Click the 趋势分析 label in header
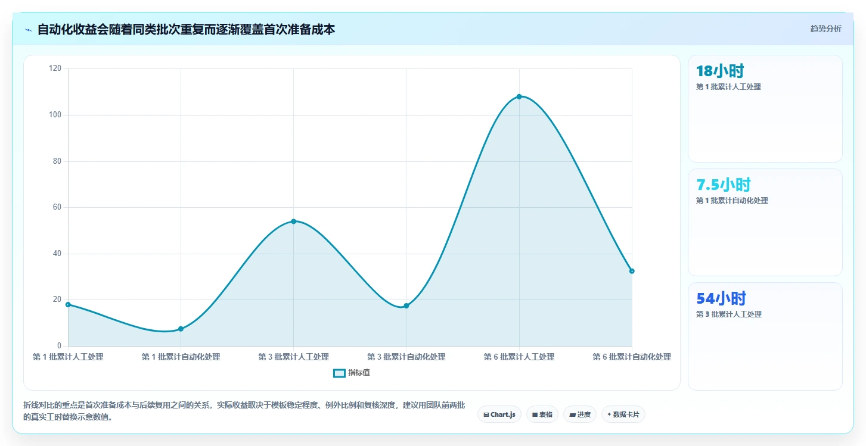The image size is (866, 446). click(x=825, y=29)
